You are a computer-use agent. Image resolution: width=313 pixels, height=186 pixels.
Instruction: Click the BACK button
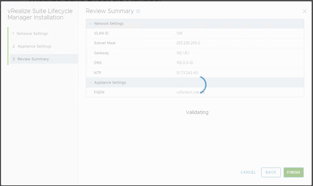[271, 172]
